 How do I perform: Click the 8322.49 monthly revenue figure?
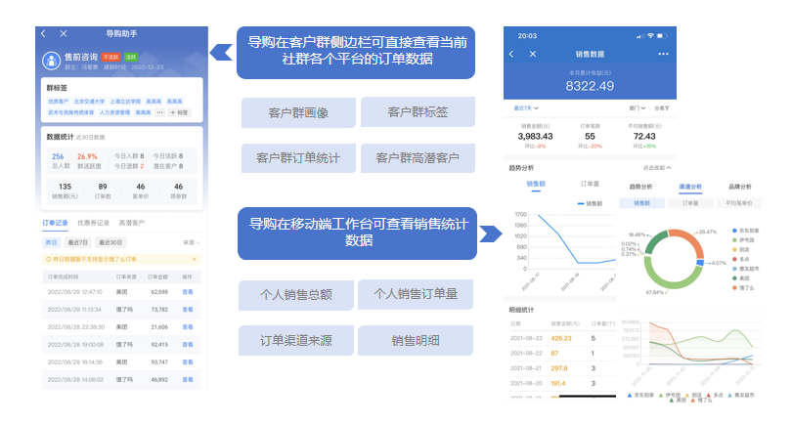coord(590,86)
